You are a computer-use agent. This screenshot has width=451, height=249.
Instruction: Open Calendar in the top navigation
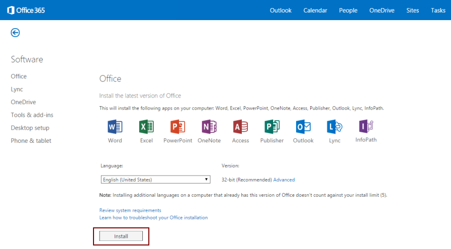[315, 11]
